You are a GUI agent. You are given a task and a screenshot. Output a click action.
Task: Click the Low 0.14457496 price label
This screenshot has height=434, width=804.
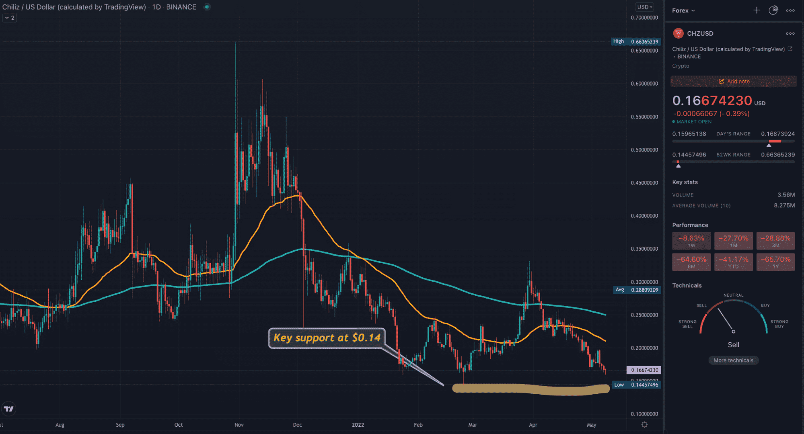[x=636, y=385]
